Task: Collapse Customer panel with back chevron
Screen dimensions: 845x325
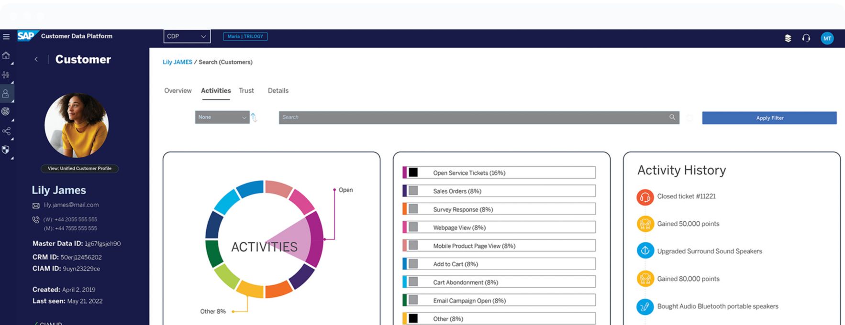Action: coord(36,59)
